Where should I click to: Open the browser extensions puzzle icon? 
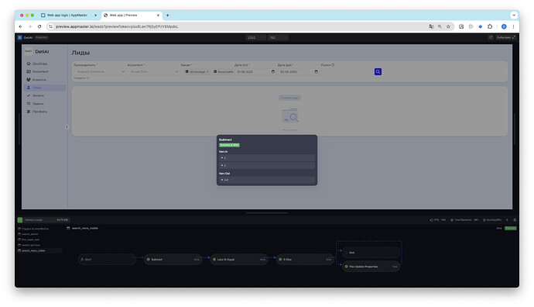[x=490, y=26]
